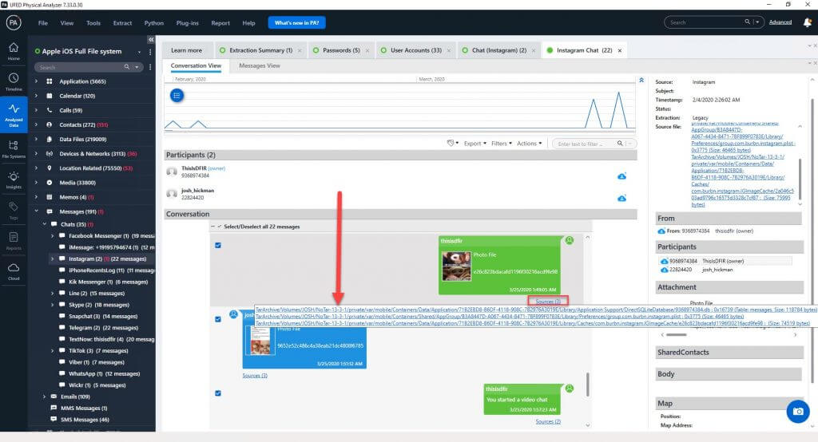
Task: Click the blue round timeline list icon
Action: point(177,96)
